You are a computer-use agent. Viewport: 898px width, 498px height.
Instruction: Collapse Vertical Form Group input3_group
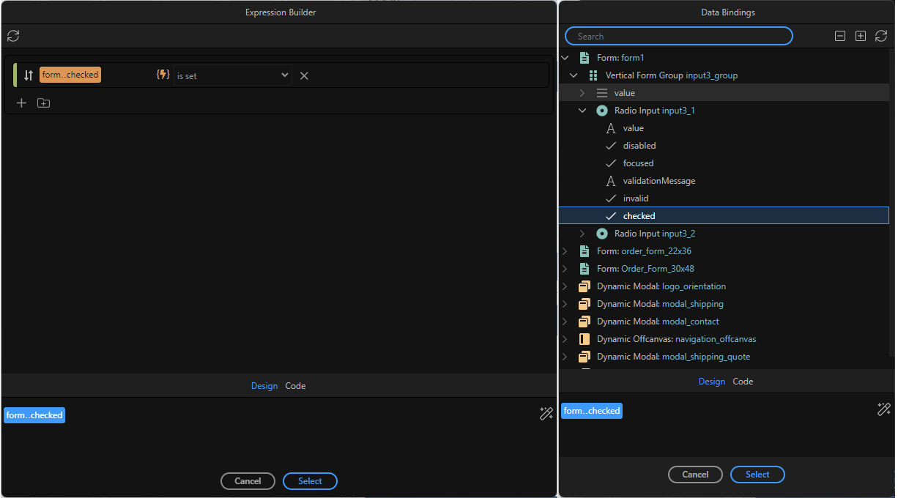click(574, 75)
